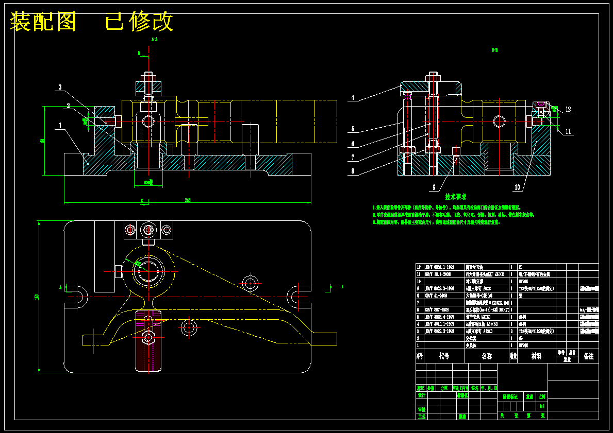This screenshot has height=433, width=613.
Task: Click the 序号 header in the parts list
Action: (x=420, y=356)
